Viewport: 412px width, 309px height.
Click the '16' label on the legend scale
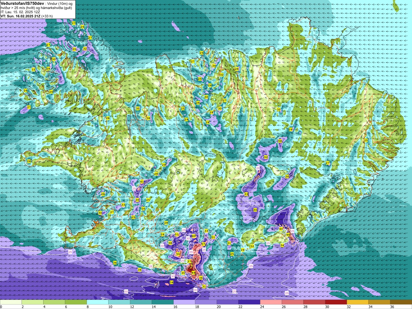tap(175, 307)
